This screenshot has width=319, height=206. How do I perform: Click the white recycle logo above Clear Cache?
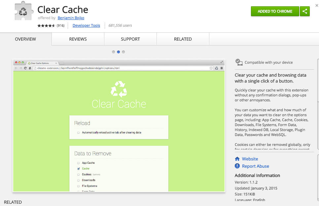point(119,89)
